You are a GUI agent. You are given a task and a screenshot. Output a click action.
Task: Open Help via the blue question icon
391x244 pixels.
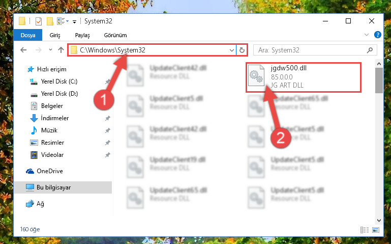pos(378,35)
